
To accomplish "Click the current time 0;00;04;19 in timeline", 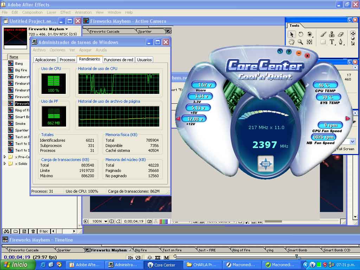I will click(17, 257).
